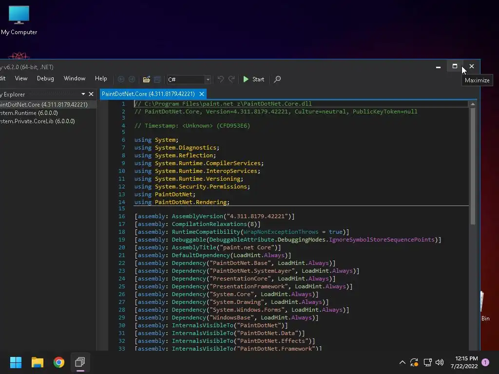Click 'PaintDotNet.Rendering' using line
The image size is (499, 374).
tap(182, 202)
